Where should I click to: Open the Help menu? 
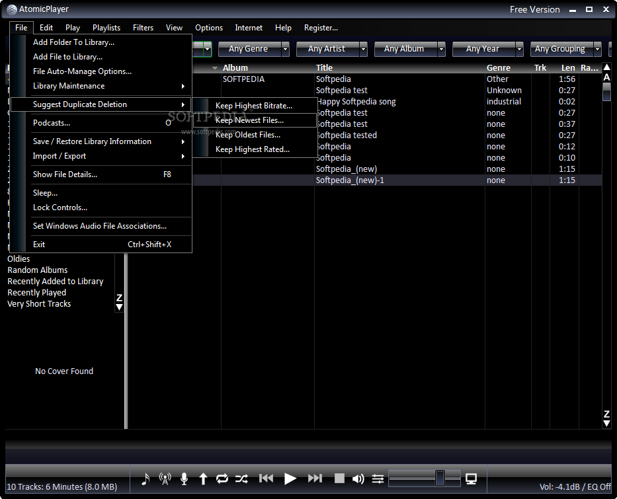[x=283, y=28]
